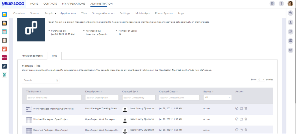Share the Watched Packages tile
This screenshot has height=134, width=296.
pos(241,119)
